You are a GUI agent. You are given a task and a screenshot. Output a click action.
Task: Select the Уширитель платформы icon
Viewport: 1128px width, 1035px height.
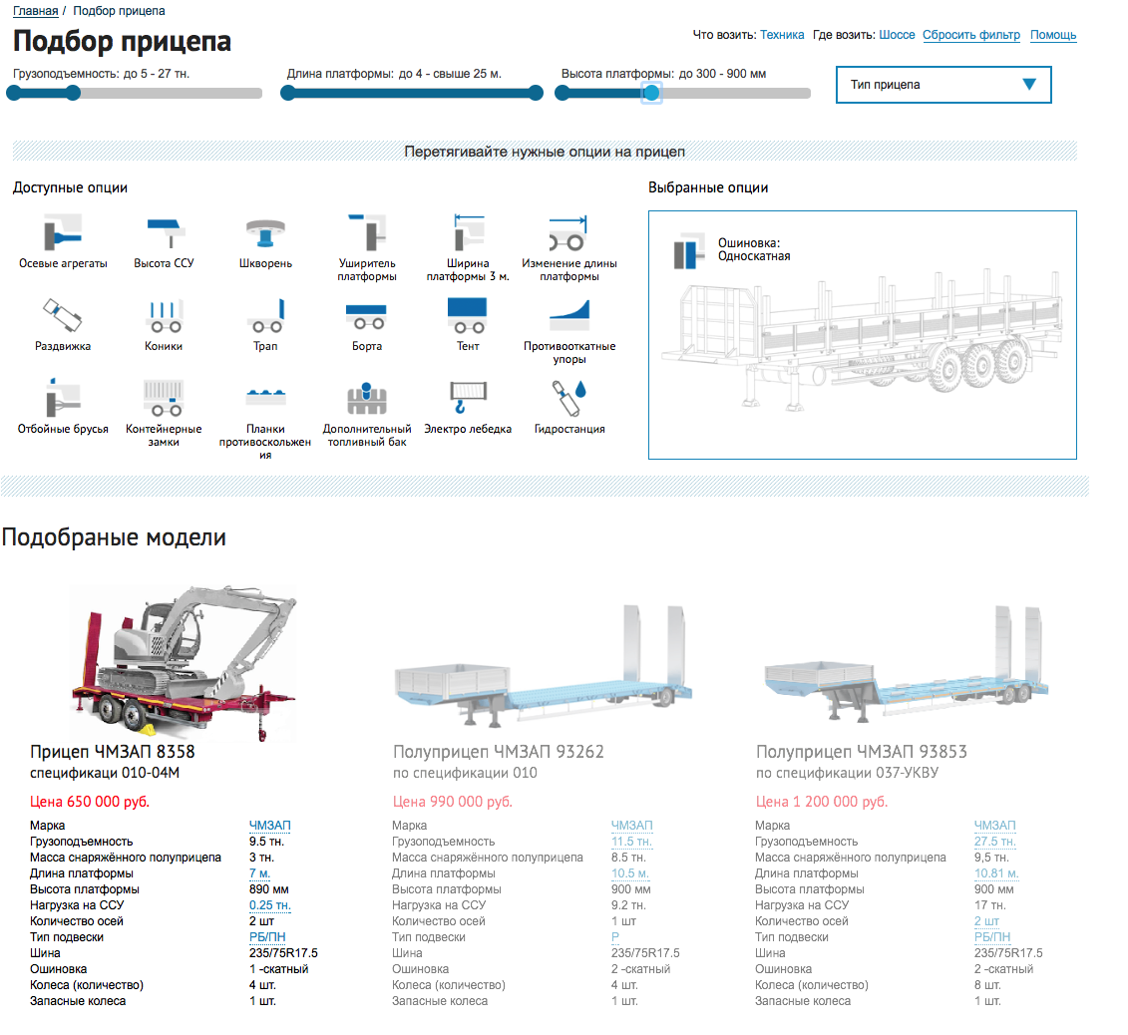pyautogui.click(x=367, y=231)
